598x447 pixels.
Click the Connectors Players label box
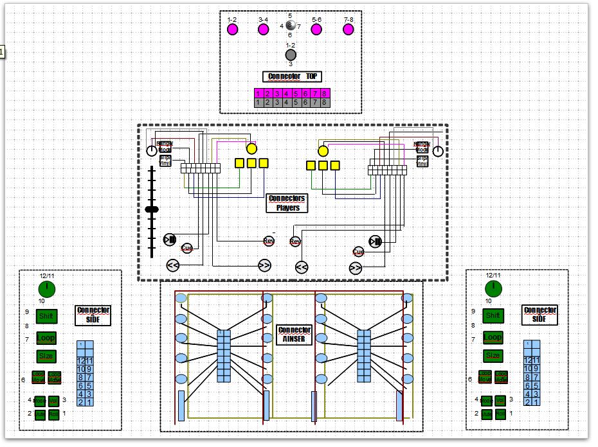(287, 203)
